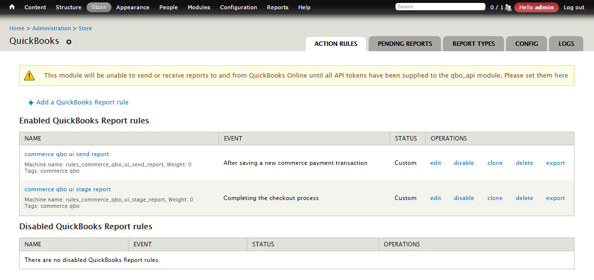Image resolution: width=594 pixels, height=280 pixels.
Task: Click the Enabled QuickBooks Report rules heading
Action: click(x=84, y=120)
